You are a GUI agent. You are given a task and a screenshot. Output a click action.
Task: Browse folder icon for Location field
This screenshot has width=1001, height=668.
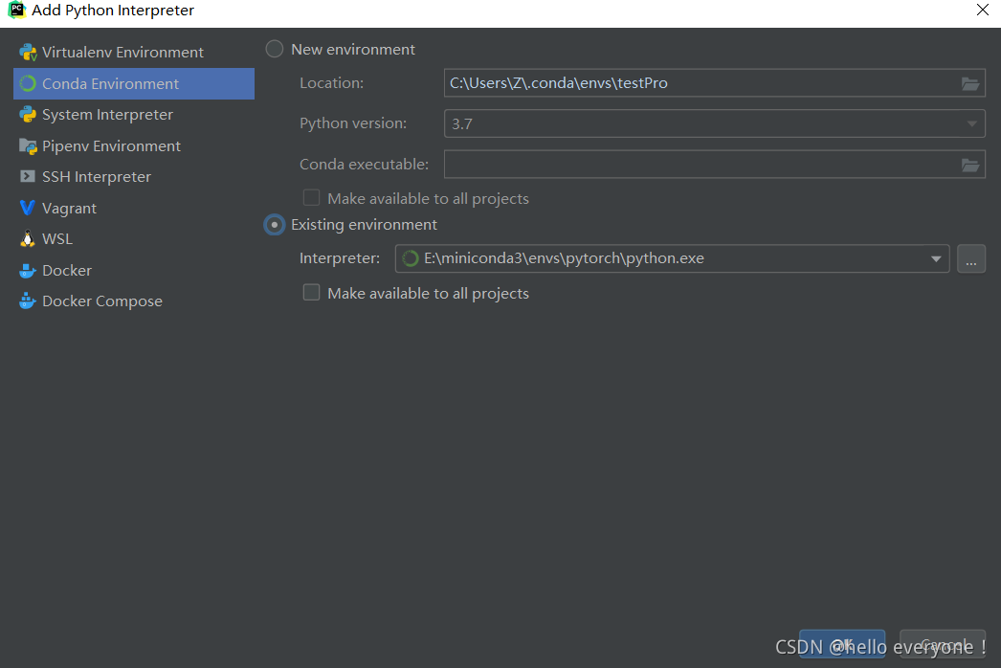point(969,83)
